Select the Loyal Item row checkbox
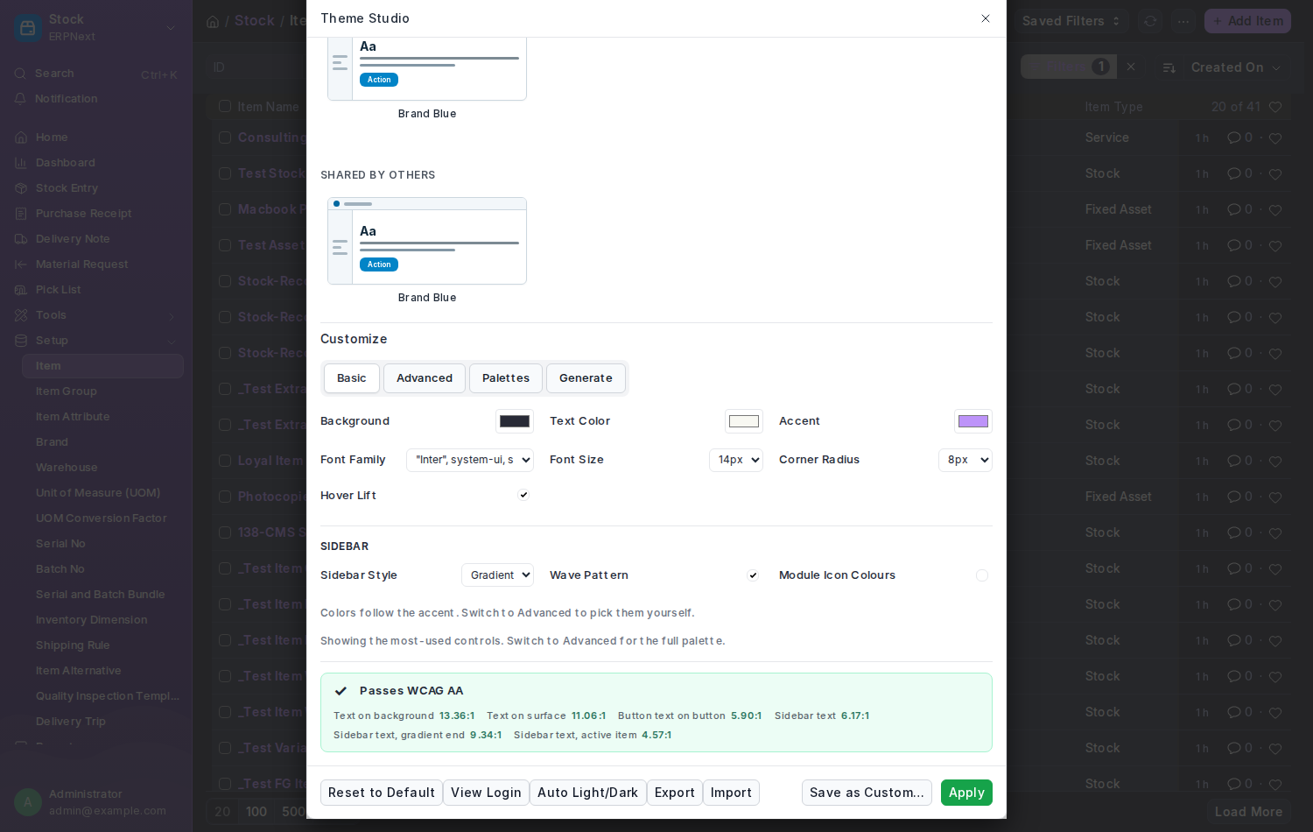 [225, 461]
